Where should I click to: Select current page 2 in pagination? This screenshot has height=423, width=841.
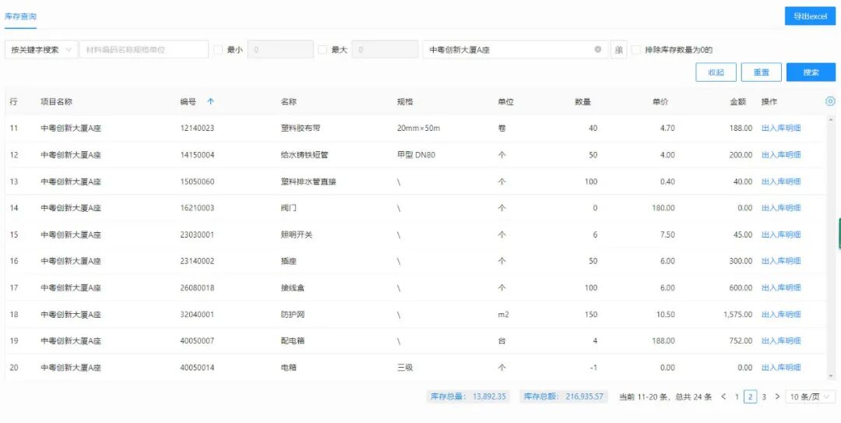point(751,397)
